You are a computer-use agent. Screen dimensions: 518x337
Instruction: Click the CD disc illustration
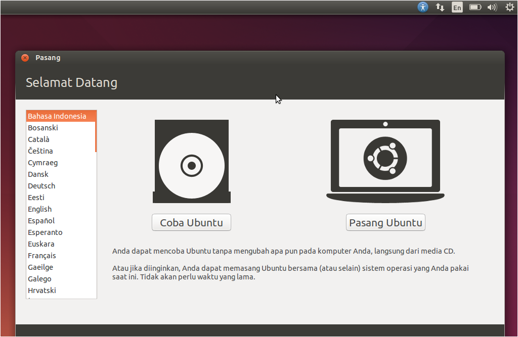coord(192,161)
